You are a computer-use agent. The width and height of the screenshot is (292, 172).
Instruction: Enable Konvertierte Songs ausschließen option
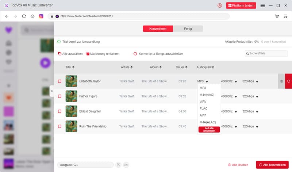[x=135, y=54]
